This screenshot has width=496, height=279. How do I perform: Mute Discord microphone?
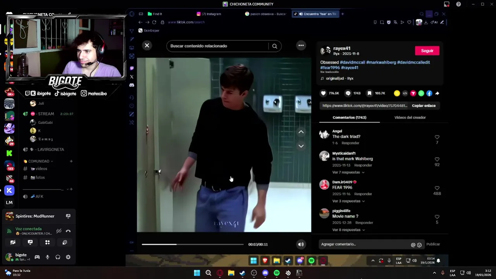click(x=48, y=257)
